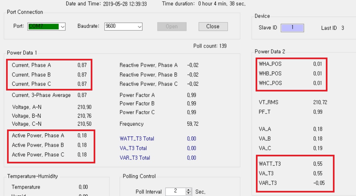Expand the Port COM7 dropdown
The width and height of the screenshot is (356, 196).
63,27
